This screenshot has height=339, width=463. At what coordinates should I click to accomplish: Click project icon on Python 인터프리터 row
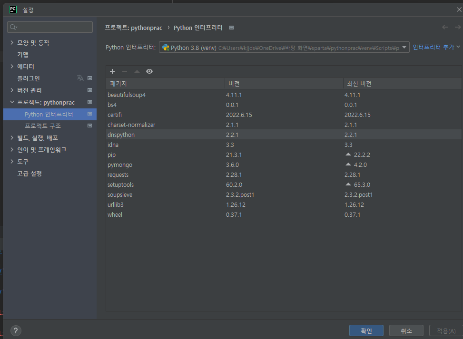coord(90,114)
